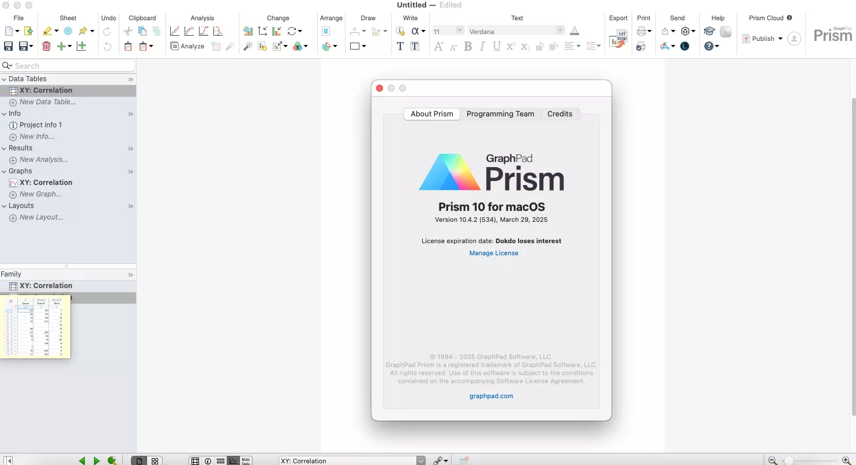Click the scissors cut icon
The image size is (856, 465).
pos(128,31)
